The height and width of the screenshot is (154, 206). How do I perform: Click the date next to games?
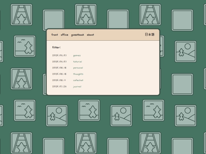(60, 55)
